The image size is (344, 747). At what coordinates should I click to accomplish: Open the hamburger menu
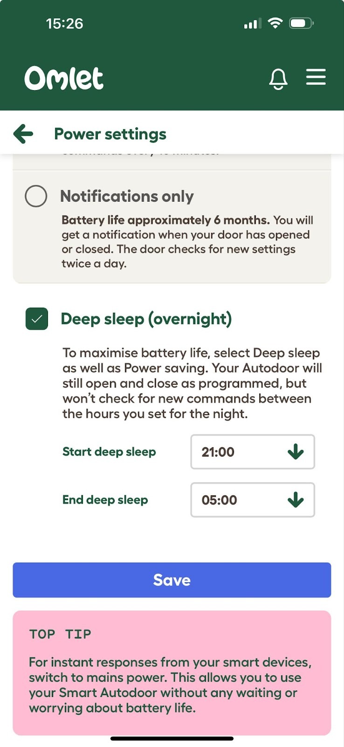(316, 77)
